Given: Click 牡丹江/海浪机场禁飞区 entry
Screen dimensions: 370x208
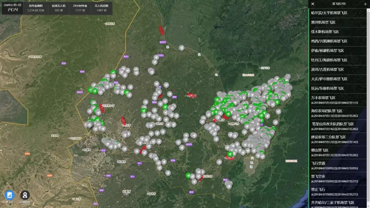Looking at the screenshot, I should [329, 60].
